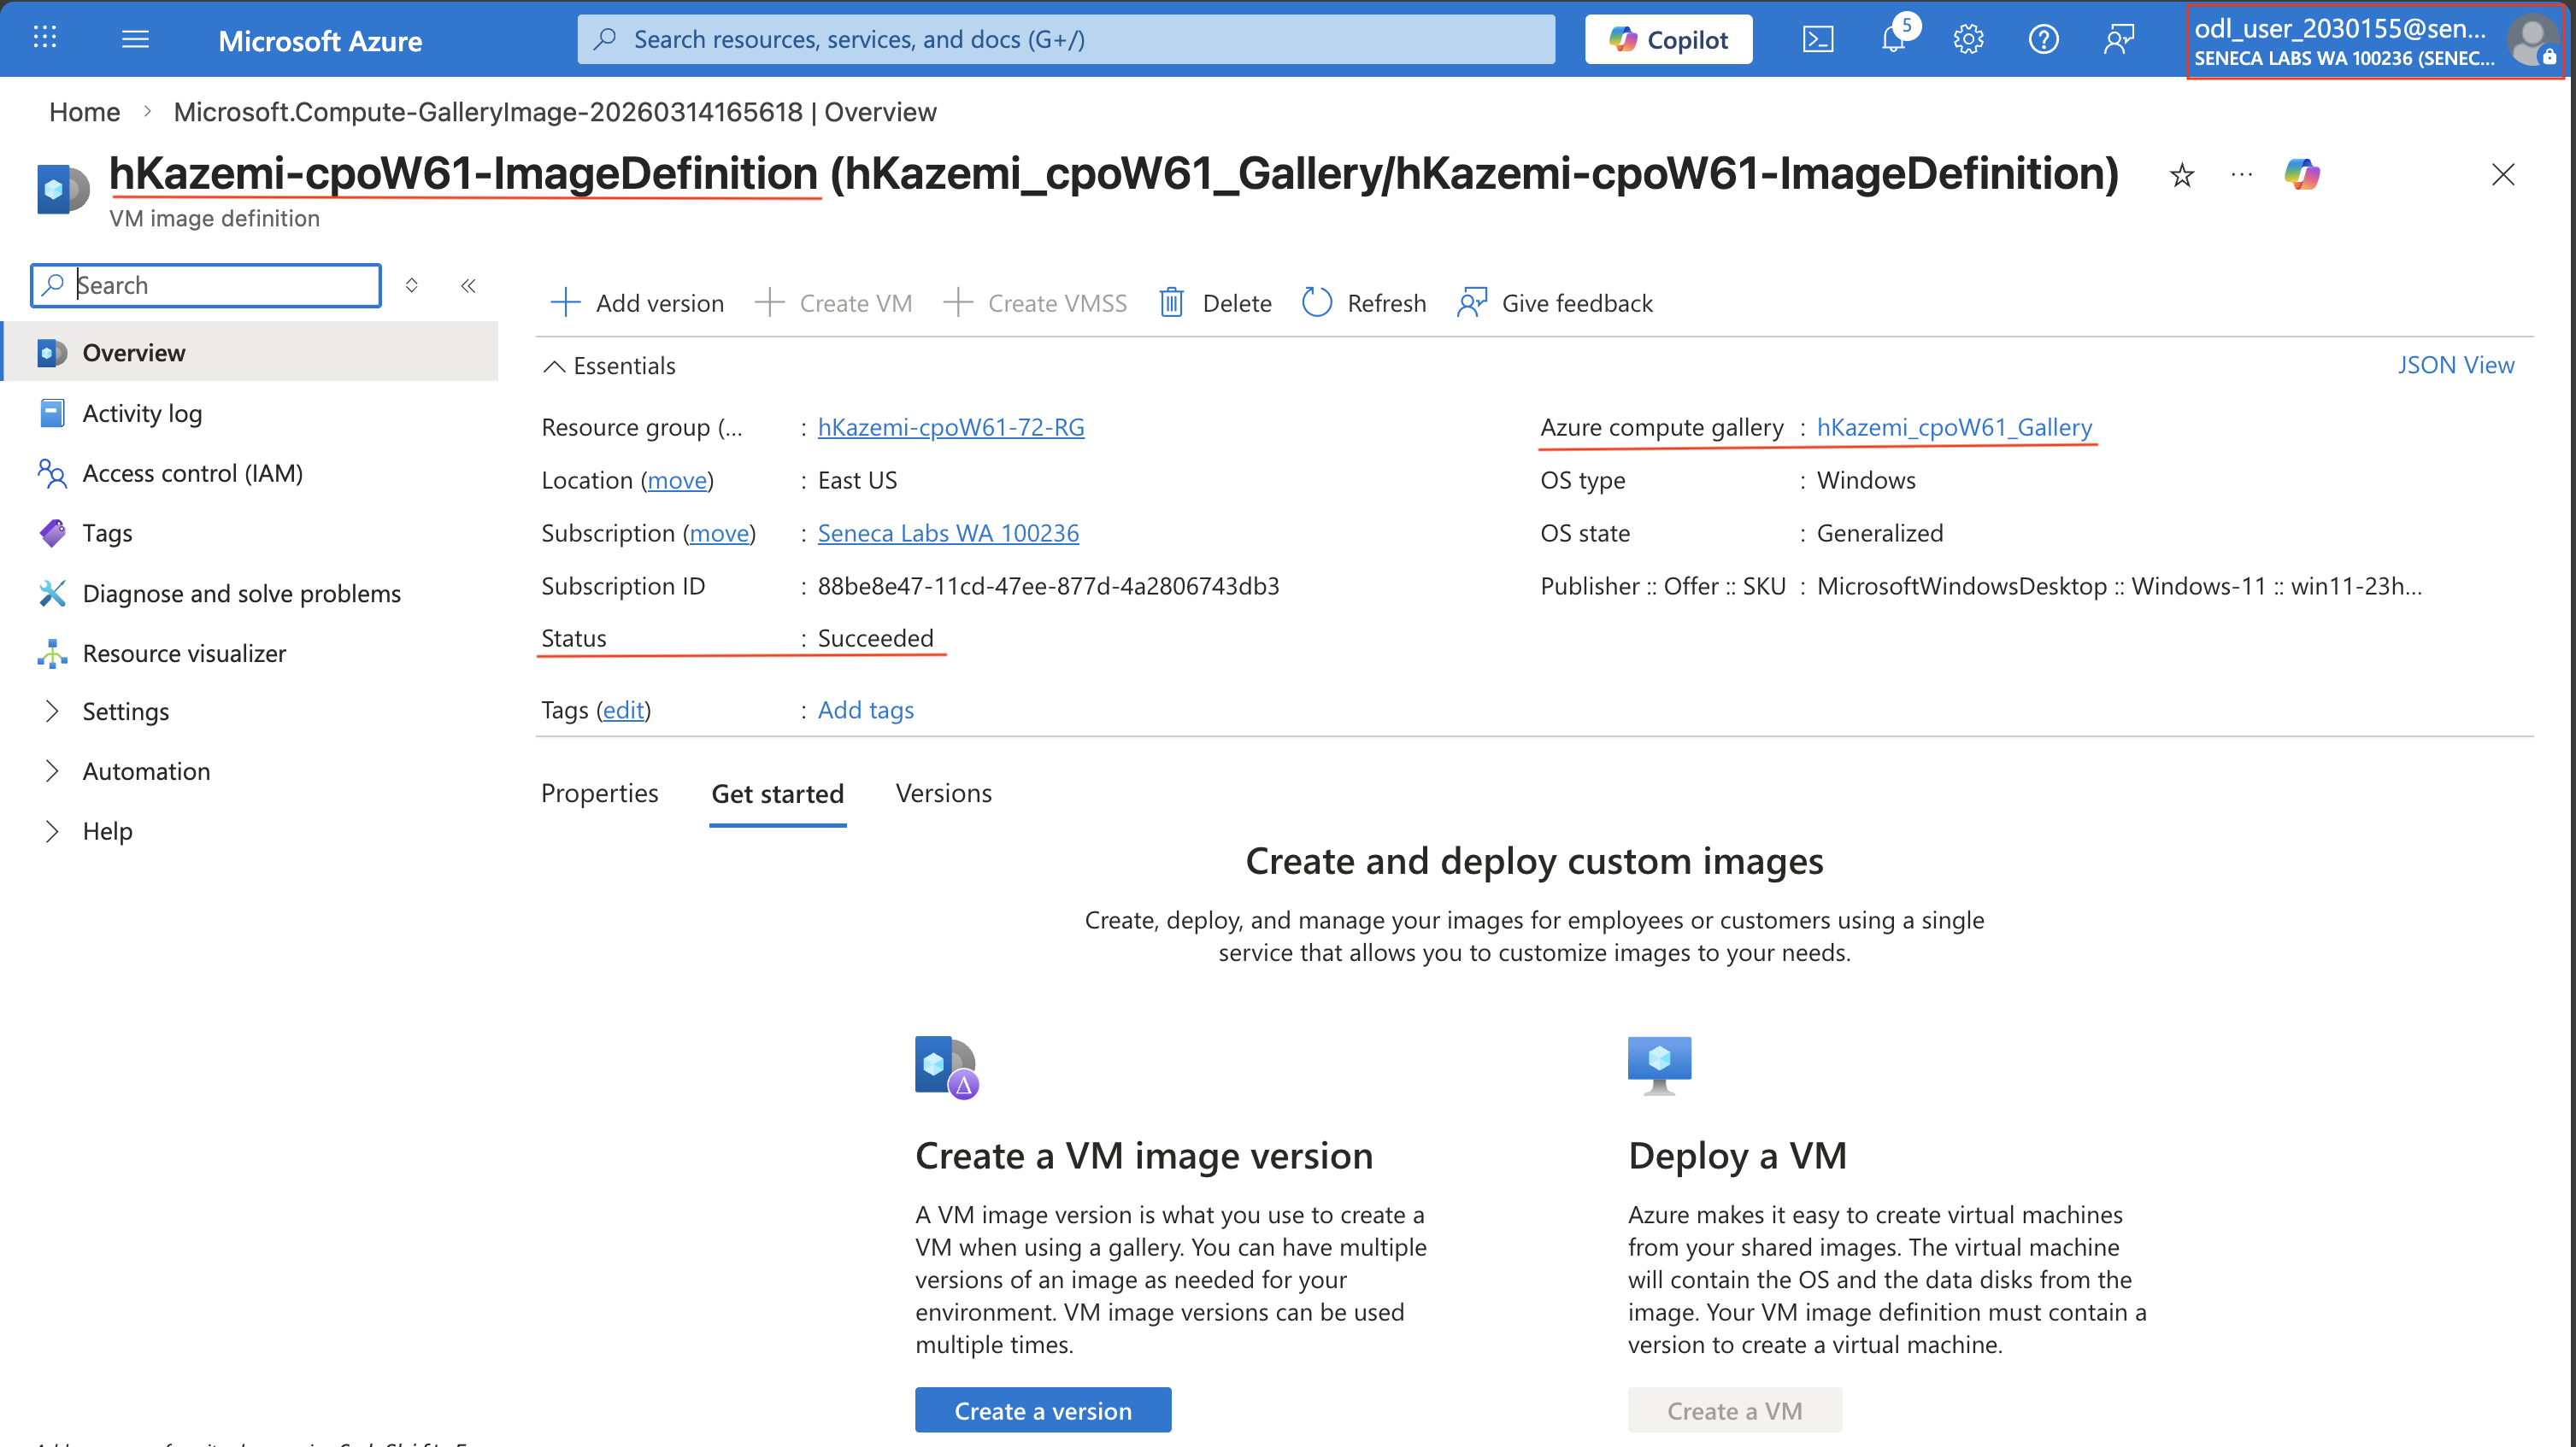Open the Azure apps waffle launcher
The height and width of the screenshot is (1447, 2576).
click(45, 38)
